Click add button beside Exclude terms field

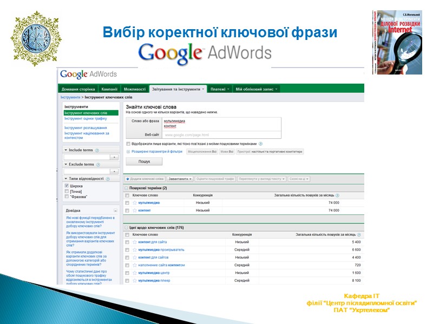pyautogui.click(x=114, y=171)
